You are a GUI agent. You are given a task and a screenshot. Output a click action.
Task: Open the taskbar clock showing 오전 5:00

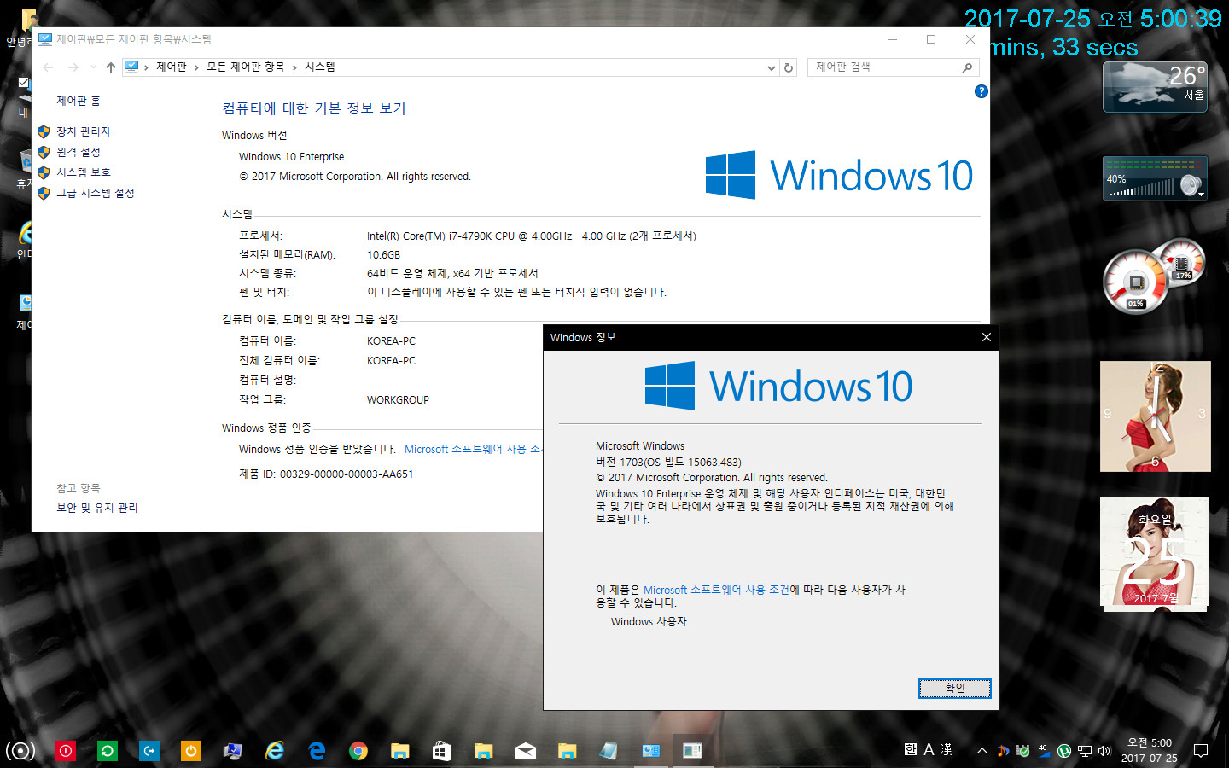1149,751
